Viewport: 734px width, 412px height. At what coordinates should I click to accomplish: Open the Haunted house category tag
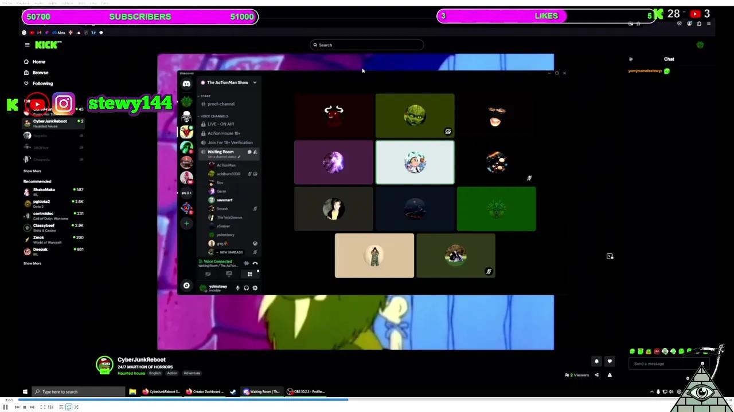pyautogui.click(x=131, y=373)
